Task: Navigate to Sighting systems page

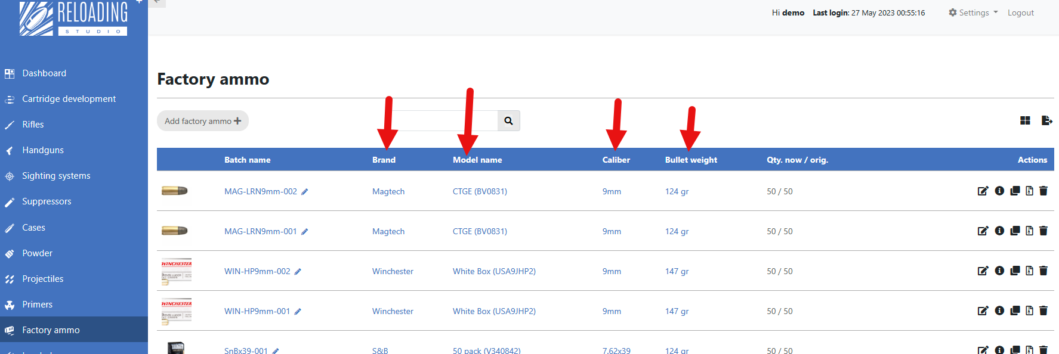Action: click(56, 176)
